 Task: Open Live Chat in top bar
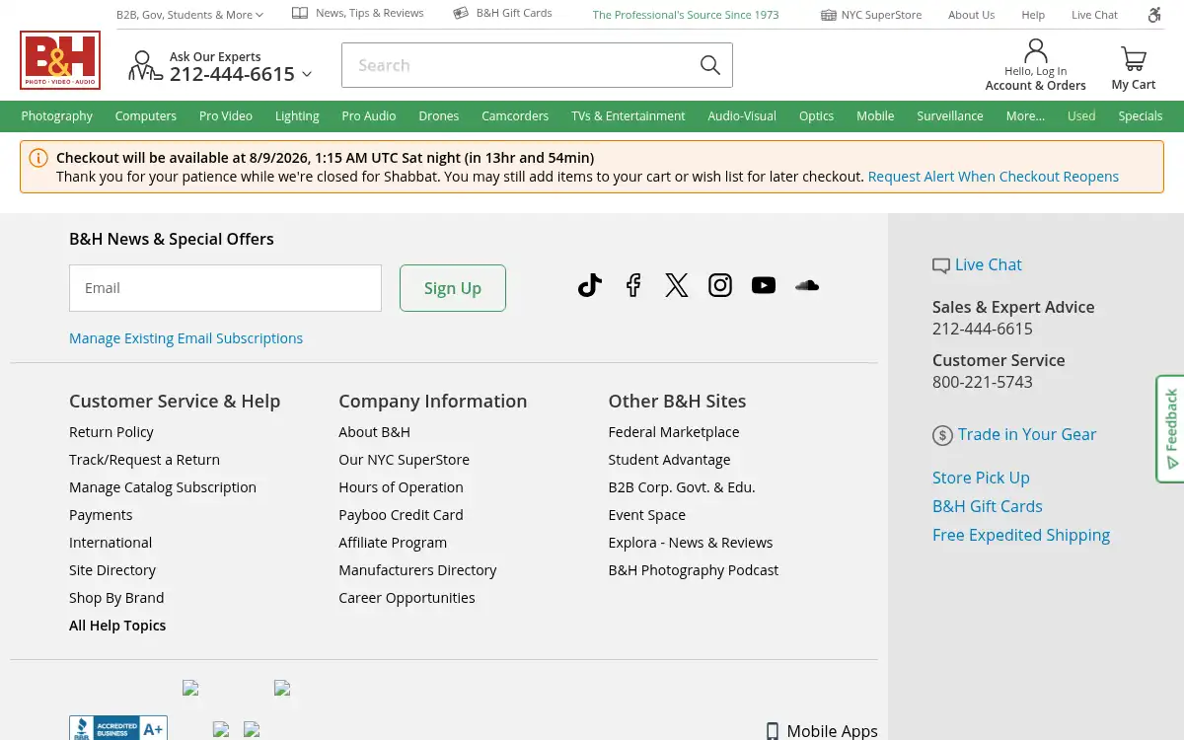[x=1095, y=15]
